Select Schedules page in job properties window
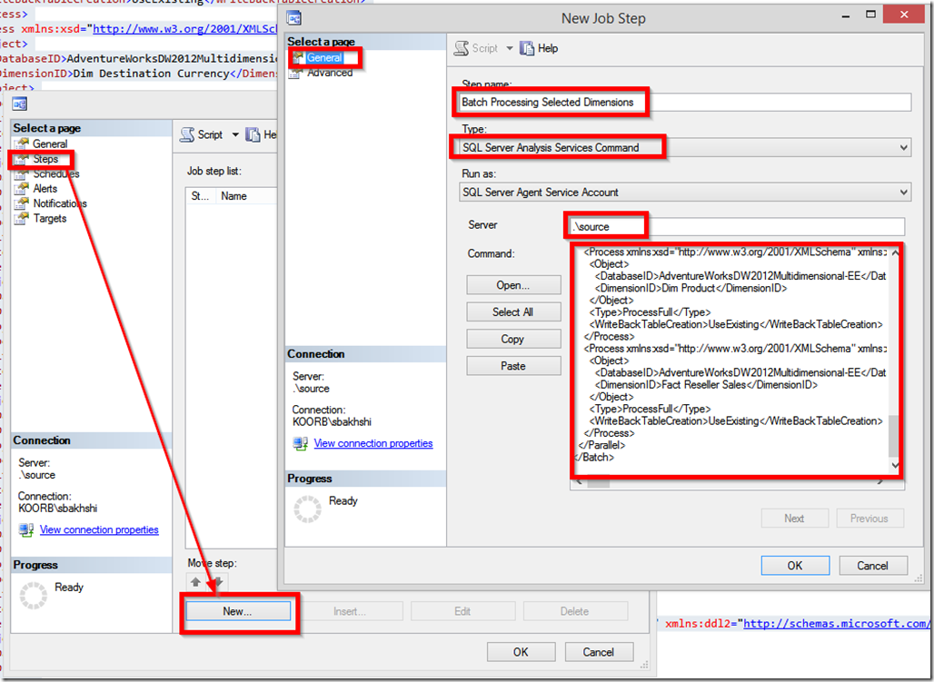934x682 pixels. click(56, 174)
